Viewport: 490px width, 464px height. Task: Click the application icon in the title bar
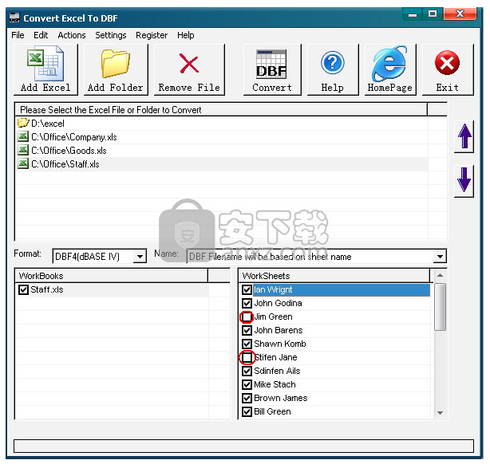point(14,18)
